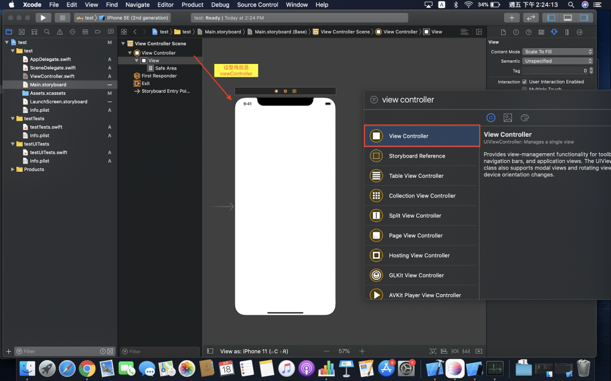Click the Tag value field
This screenshot has width=611, height=381.
555,71
